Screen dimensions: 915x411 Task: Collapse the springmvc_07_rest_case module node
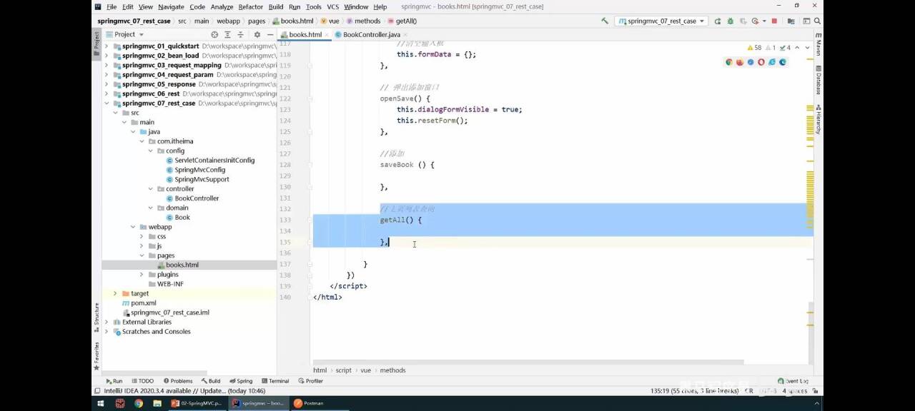(107, 103)
